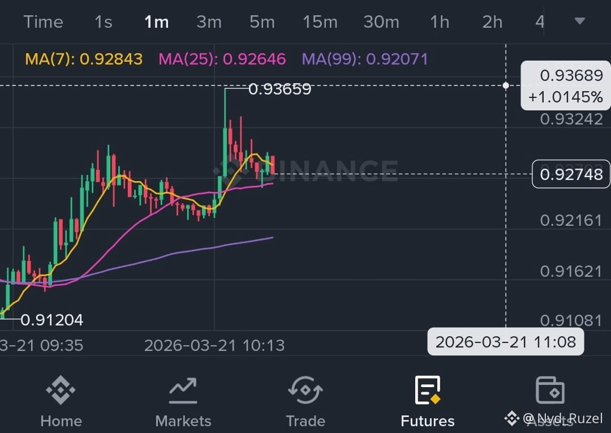
Task: Tap the MA(99) indicator label
Action: (365, 59)
